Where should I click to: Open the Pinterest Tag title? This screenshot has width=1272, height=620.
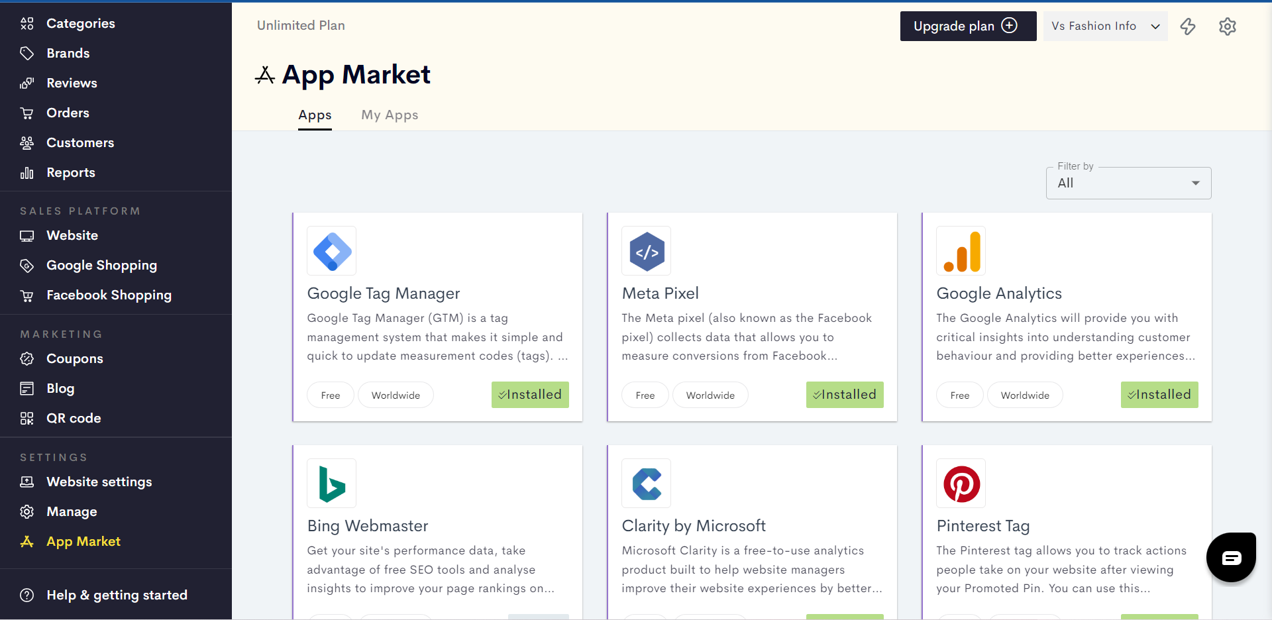983,526
